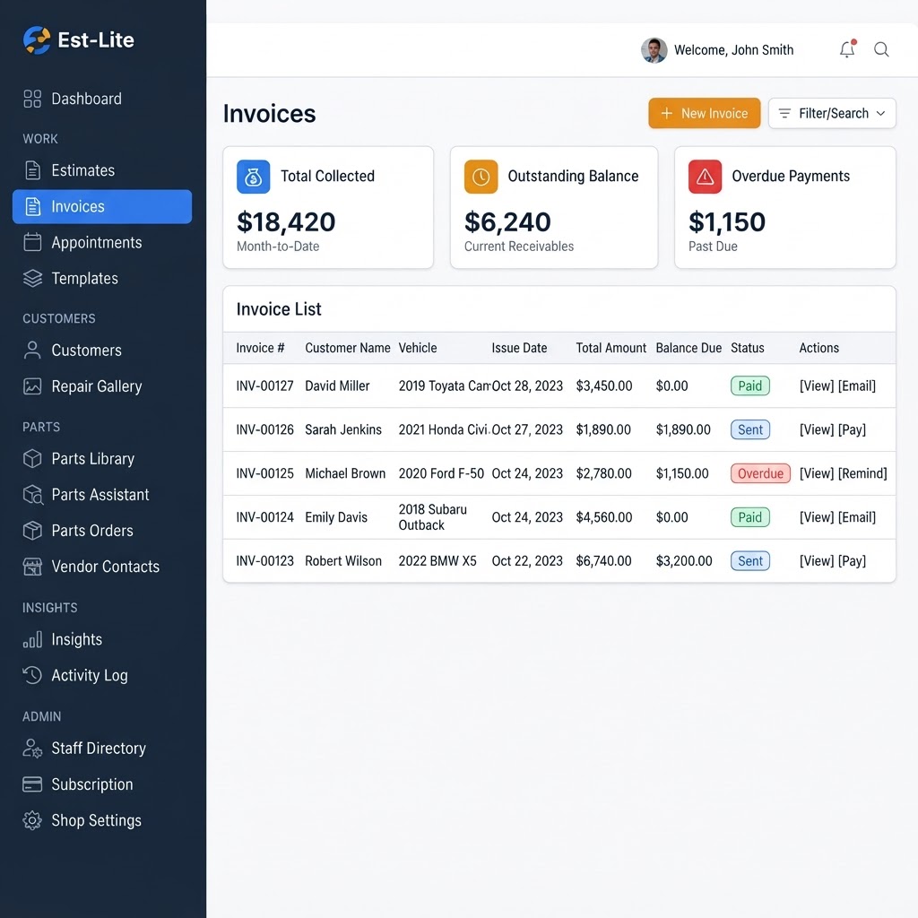
Task: Click Email for invoice INV-00124
Action: coord(857,517)
